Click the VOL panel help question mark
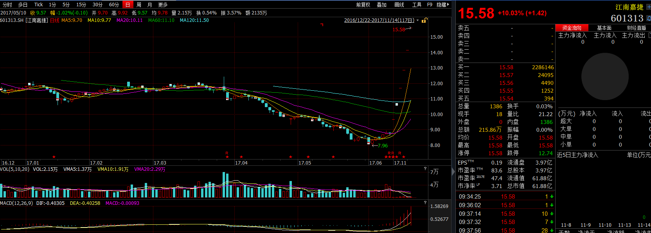The width and height of the screenshot is (651, 233). click(425, 169)
